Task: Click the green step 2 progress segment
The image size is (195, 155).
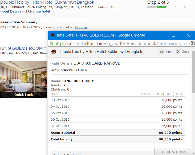Action: [x=161, y=7]
